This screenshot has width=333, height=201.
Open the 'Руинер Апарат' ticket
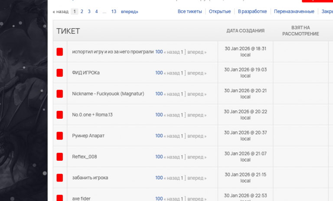[88, 136]
